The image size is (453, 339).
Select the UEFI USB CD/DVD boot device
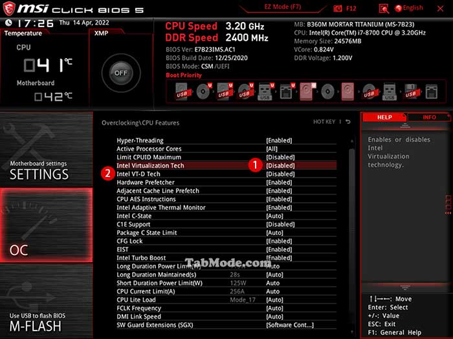tap(245, 92)
